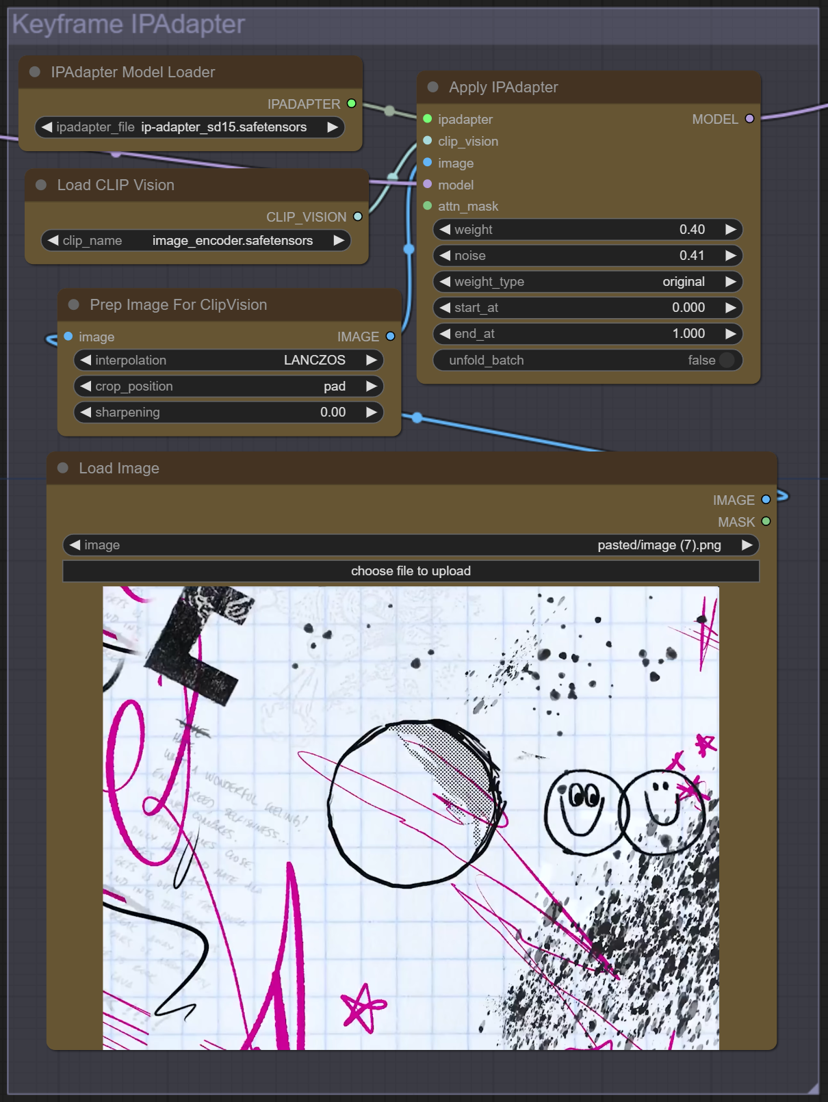Click the IPADAPTER output port dot
The image size is (828, 1102).
(x=352, y=104)
